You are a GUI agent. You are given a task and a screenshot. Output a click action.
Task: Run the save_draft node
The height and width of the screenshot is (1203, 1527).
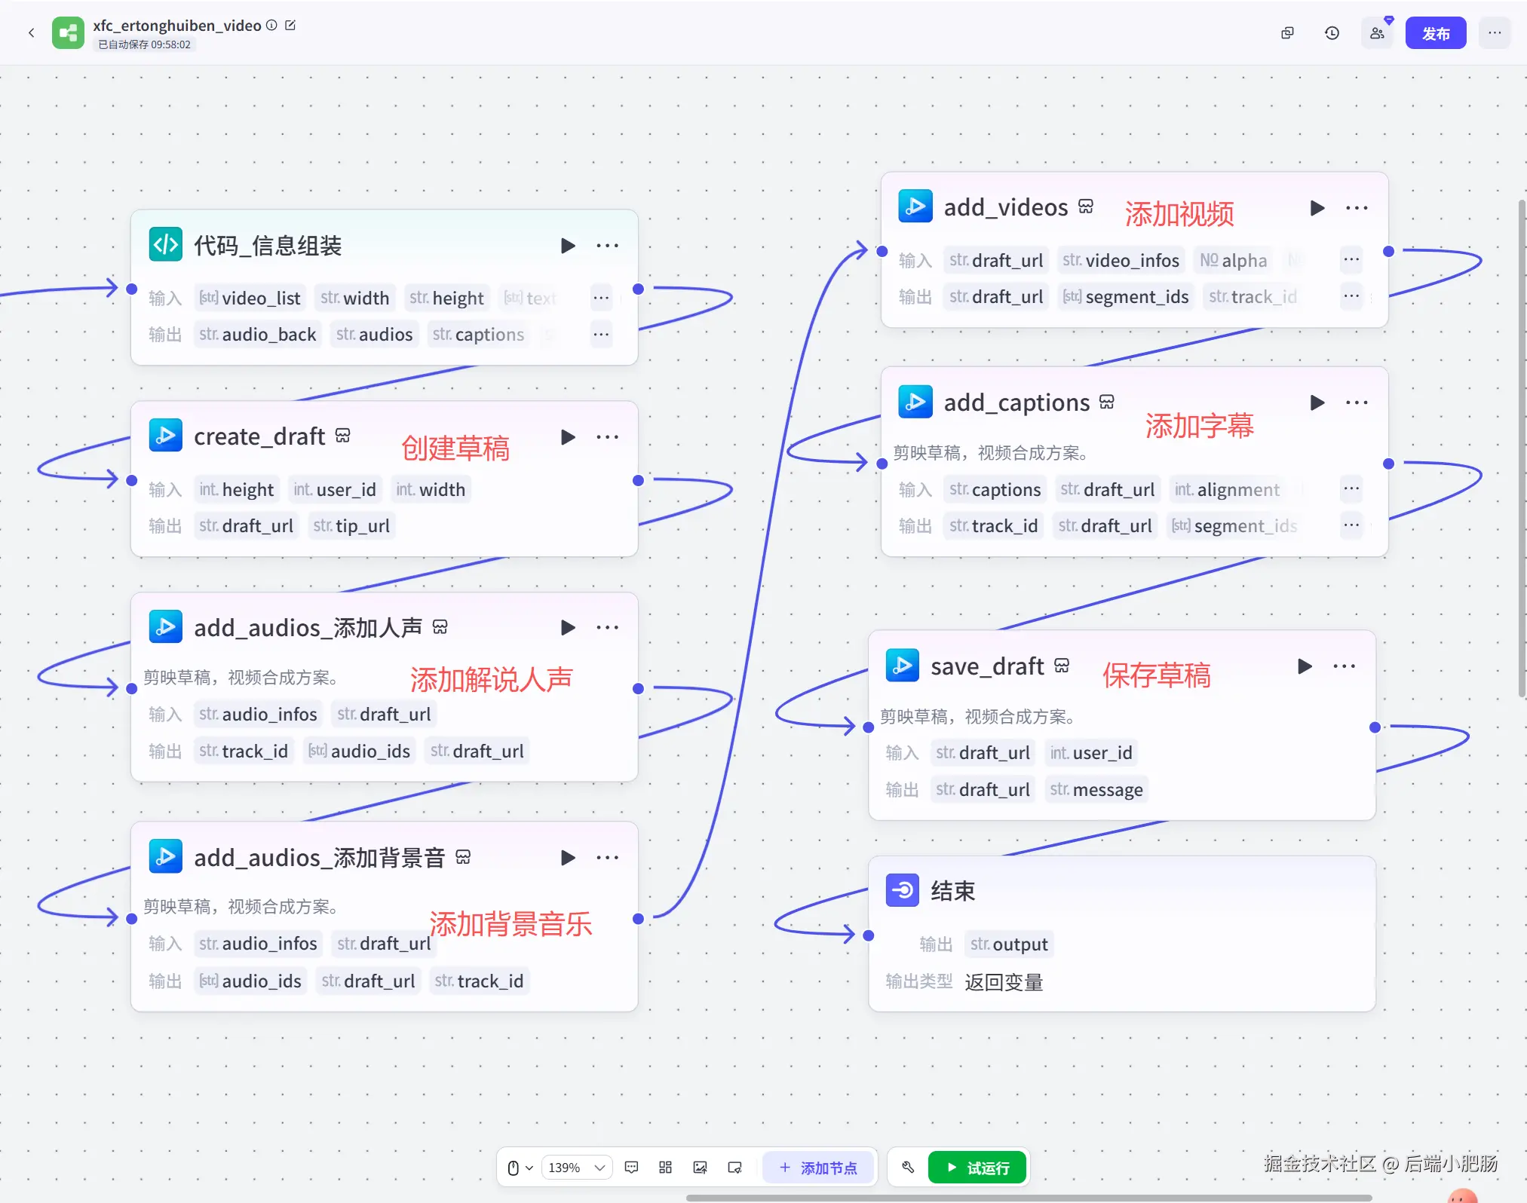[x=1305, y=666]
